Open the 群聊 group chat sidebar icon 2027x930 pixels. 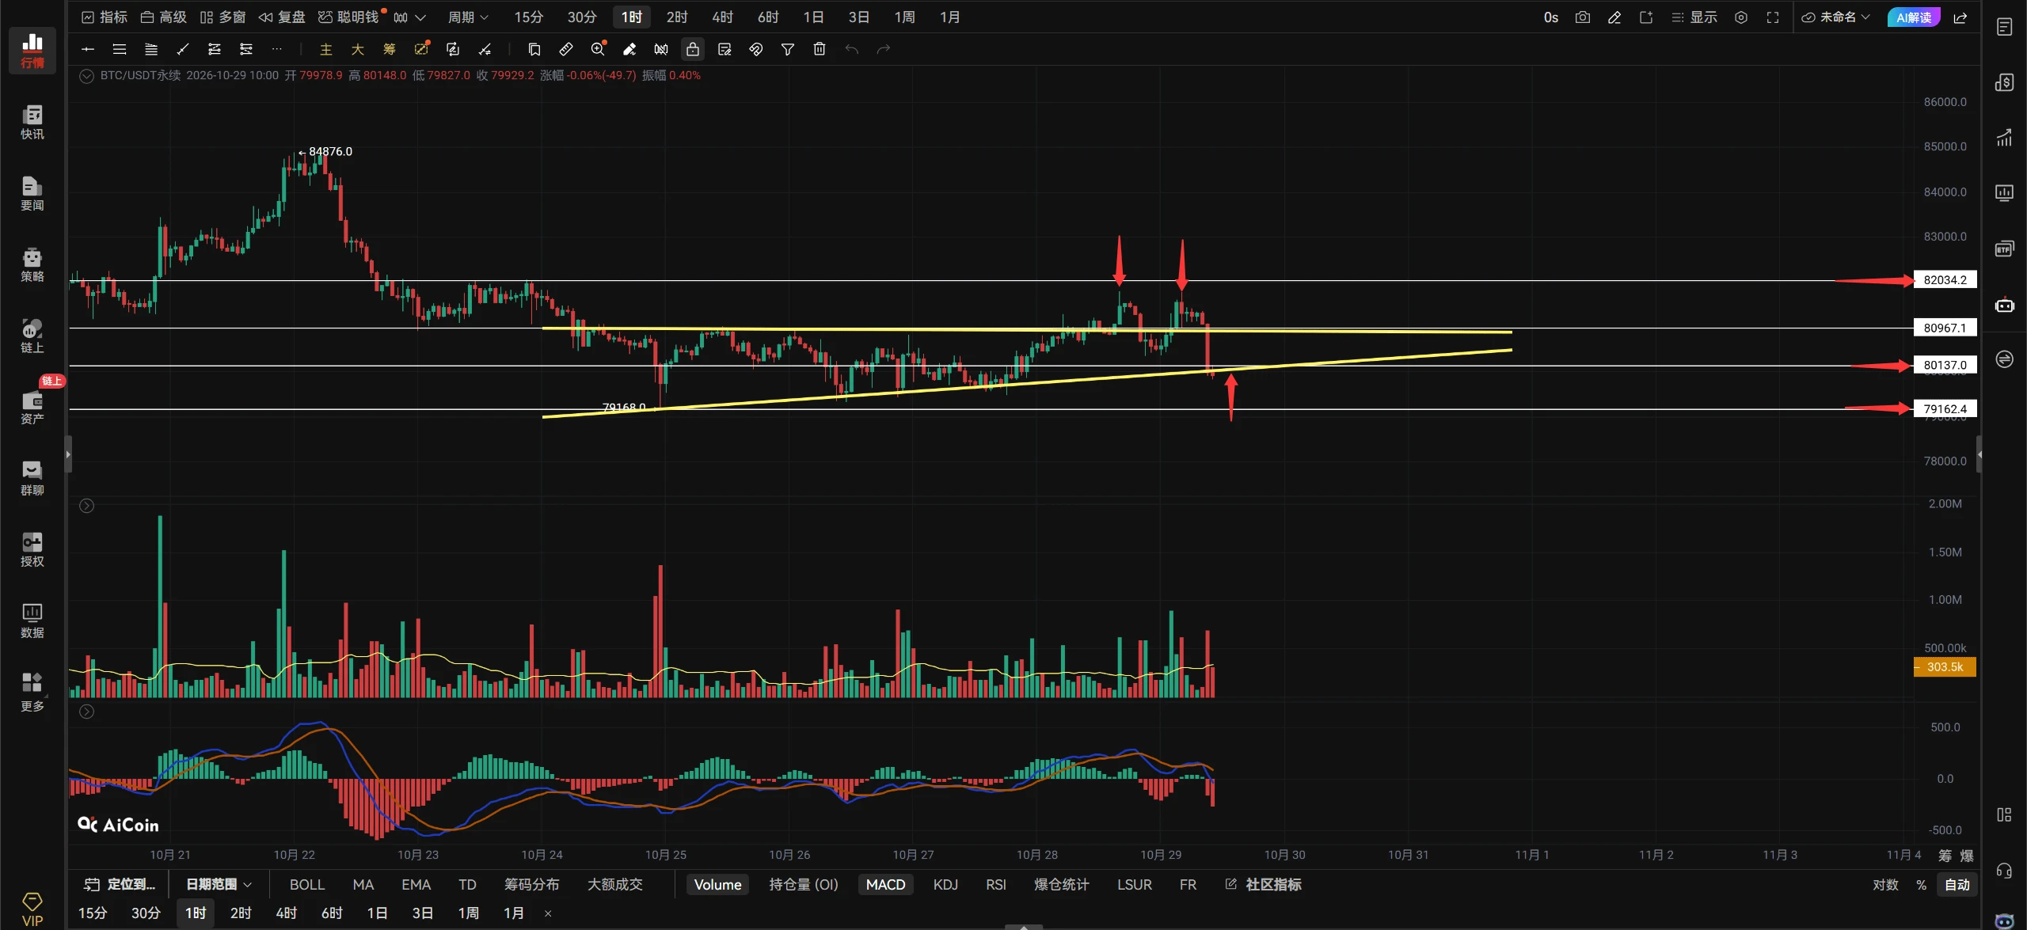pyautogui.click(x=32, y=478)
